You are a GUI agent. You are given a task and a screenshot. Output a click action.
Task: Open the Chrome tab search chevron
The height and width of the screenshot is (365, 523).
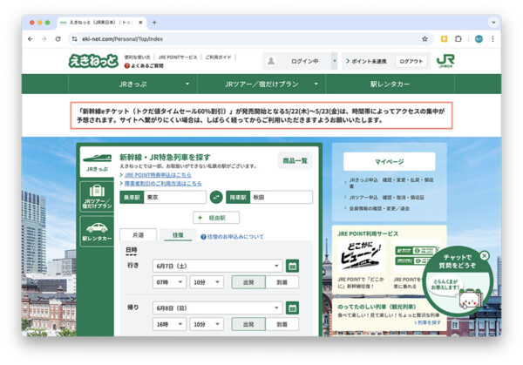493,23
